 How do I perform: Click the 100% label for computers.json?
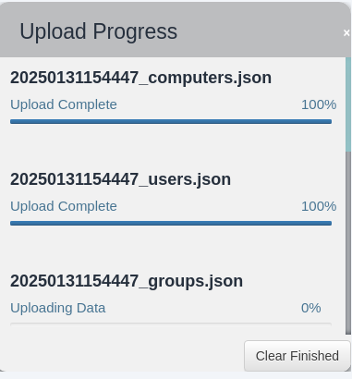[x=319, y=104]
